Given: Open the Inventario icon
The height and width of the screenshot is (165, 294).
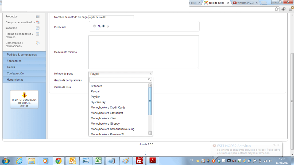Looking at the screenshot, I should pyautogui.click(x=37, y=28).
